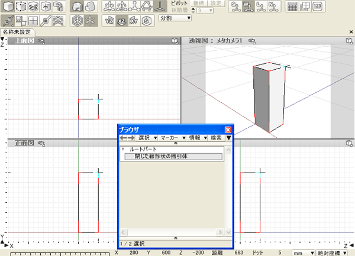
Task: Collapse the upper pane arrow in ブラウザ
Action: tap(176, 143)
